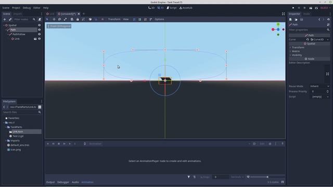This screenshot has width=333, height=187.
Task: Click the Filter properties input field
Action: tap(307, 30)
